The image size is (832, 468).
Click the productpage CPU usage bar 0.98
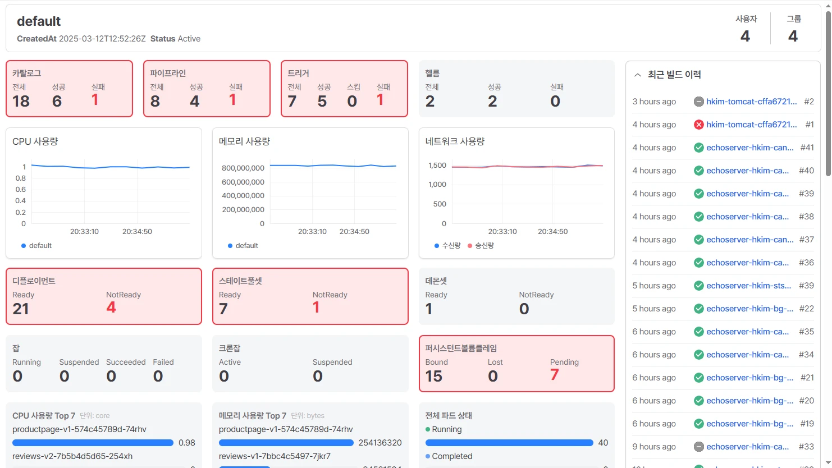(x=93, y=443)
